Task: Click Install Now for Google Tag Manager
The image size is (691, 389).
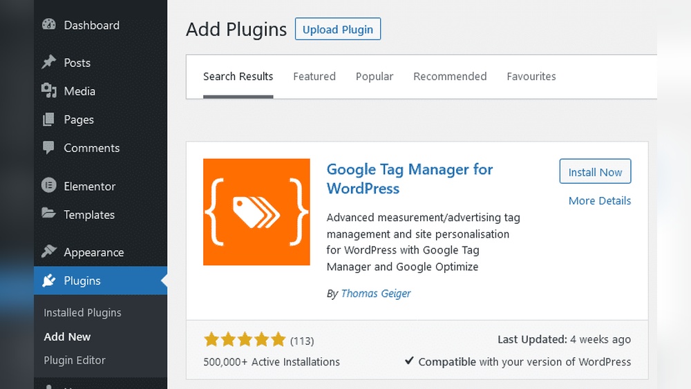Action: coord(595,171)
